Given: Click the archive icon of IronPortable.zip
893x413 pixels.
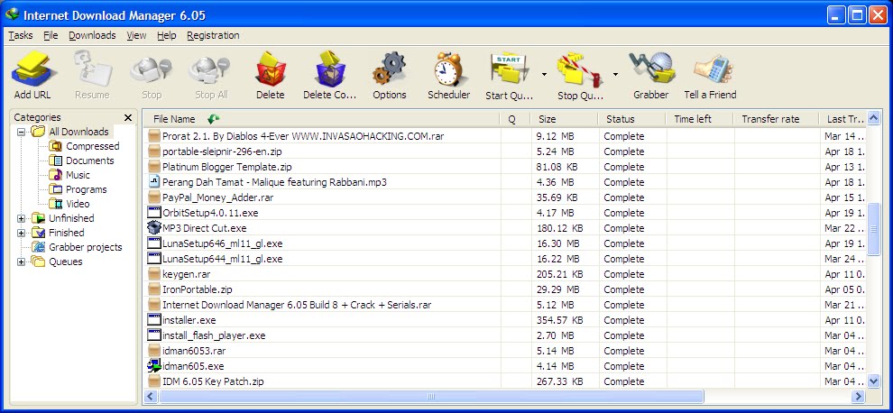Looking at the screenshot, I should (x=153, y=289).
